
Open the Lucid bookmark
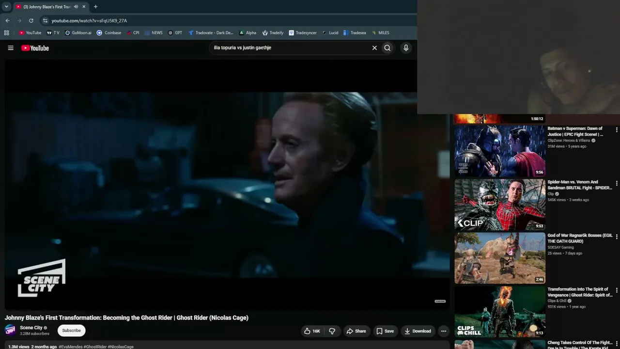(330, 33)
